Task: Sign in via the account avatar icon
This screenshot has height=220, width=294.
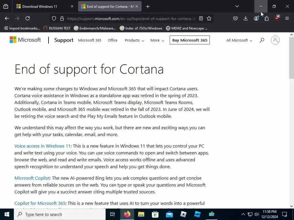Action: tap(275, 40)
